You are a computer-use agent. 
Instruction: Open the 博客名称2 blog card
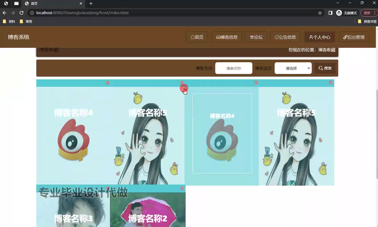[x=148, y=210]
